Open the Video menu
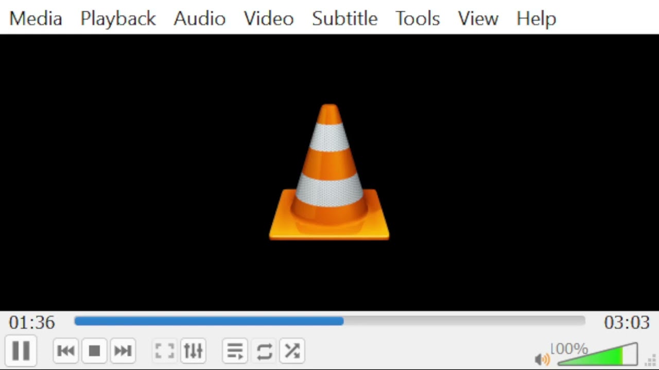Viewport: 659px width, 370px height. [x=269, y=18]
